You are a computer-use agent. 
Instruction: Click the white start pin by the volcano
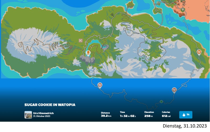pos(89,53)
